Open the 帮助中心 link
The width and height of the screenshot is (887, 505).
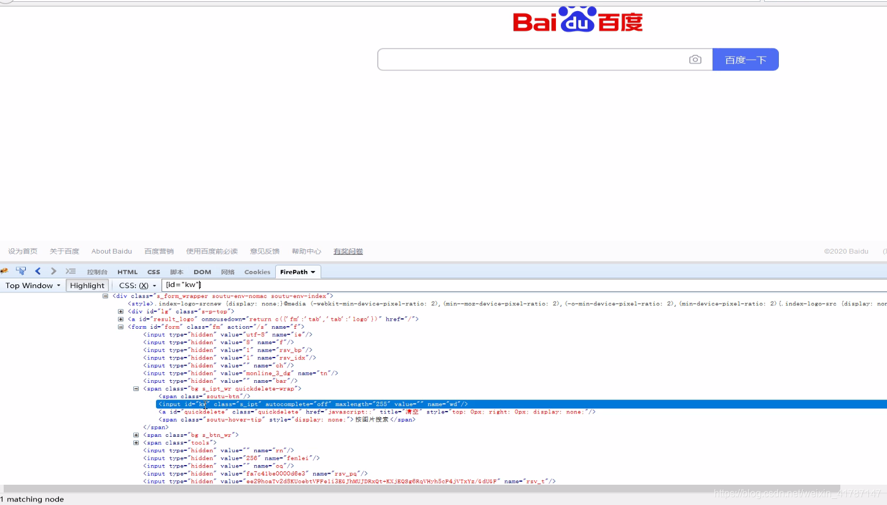307,251
